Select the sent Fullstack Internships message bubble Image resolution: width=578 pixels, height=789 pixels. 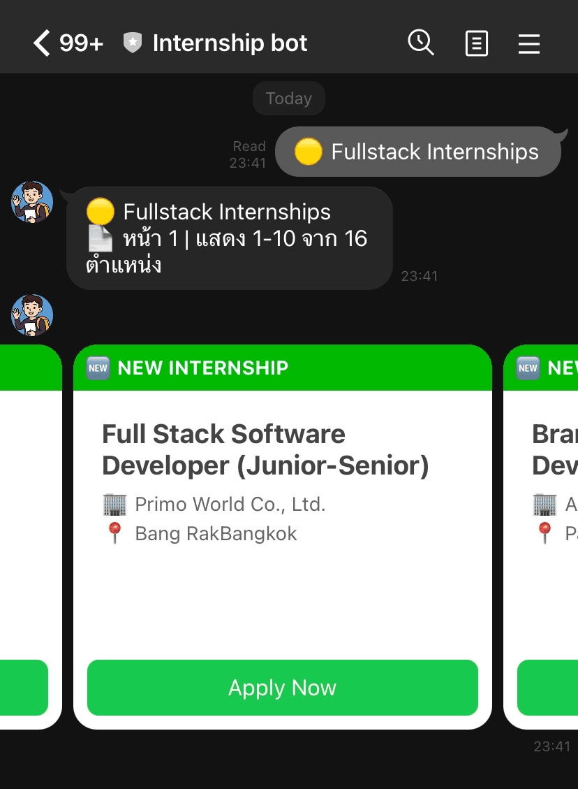[x=419, y=151]
